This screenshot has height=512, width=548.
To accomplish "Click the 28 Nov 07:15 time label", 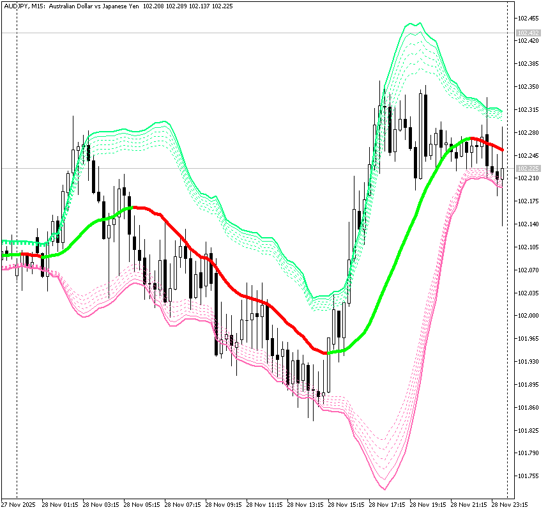I will pyautogui.click(x=183, y=505).
